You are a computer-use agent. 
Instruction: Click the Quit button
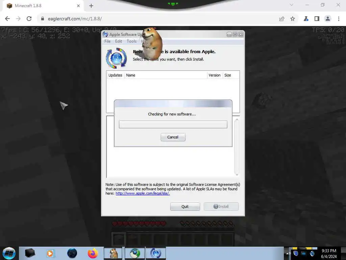tap(185, 206)
